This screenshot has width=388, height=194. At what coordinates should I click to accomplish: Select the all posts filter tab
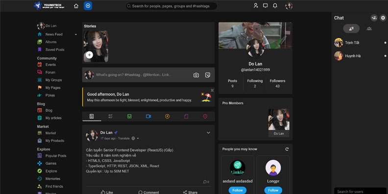tap(92, 116)
